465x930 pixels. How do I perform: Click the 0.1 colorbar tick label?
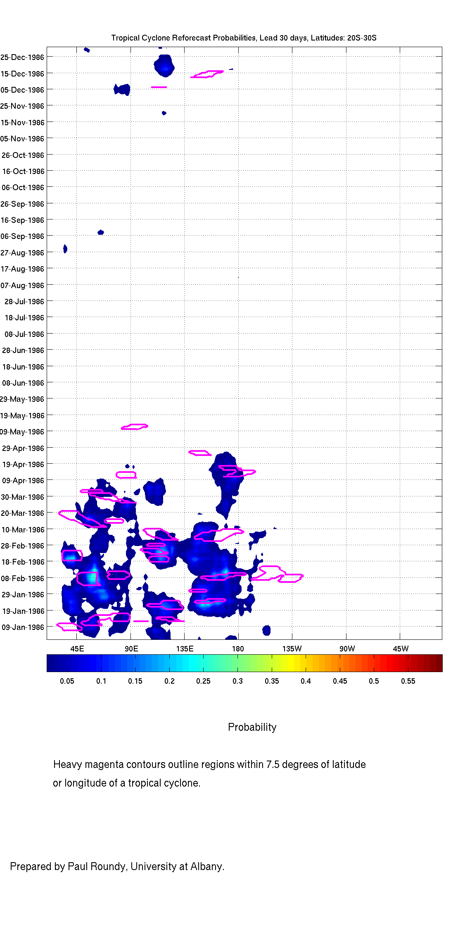tap(101, 681)
